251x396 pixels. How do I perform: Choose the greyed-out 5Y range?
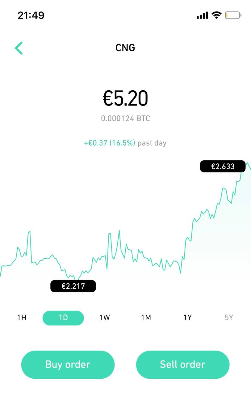229,318
